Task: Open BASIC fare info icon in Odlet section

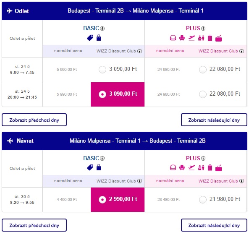Action: click(102, 29)
